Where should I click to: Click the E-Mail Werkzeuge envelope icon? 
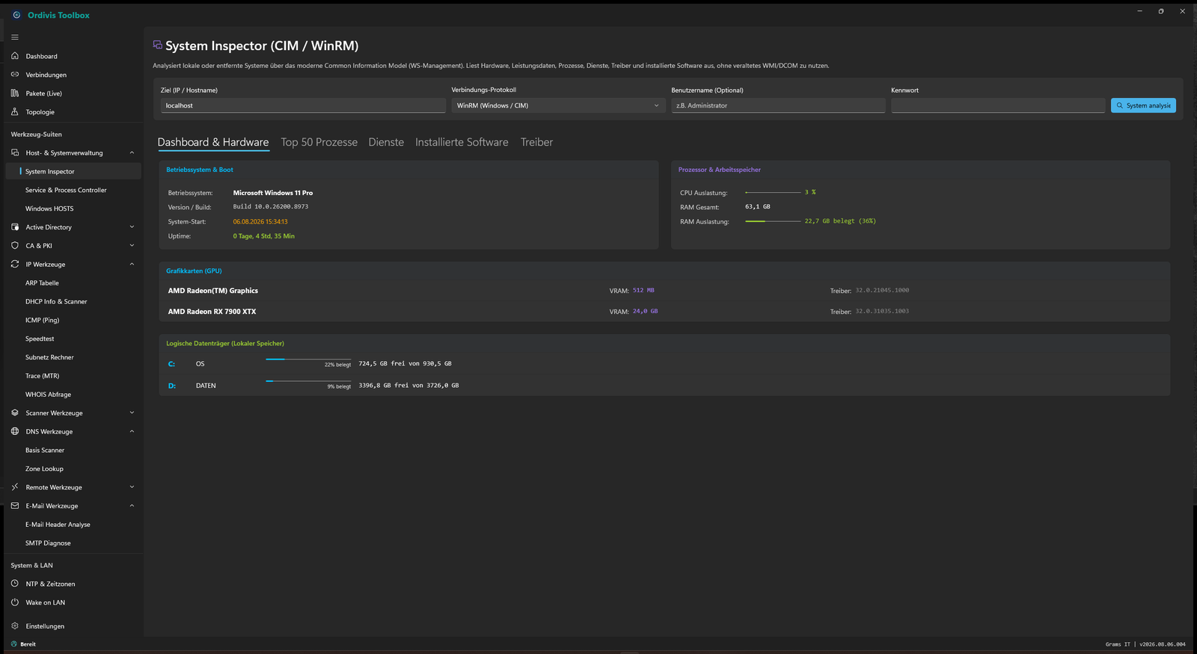pyautogui.click(x=15, y=506)
